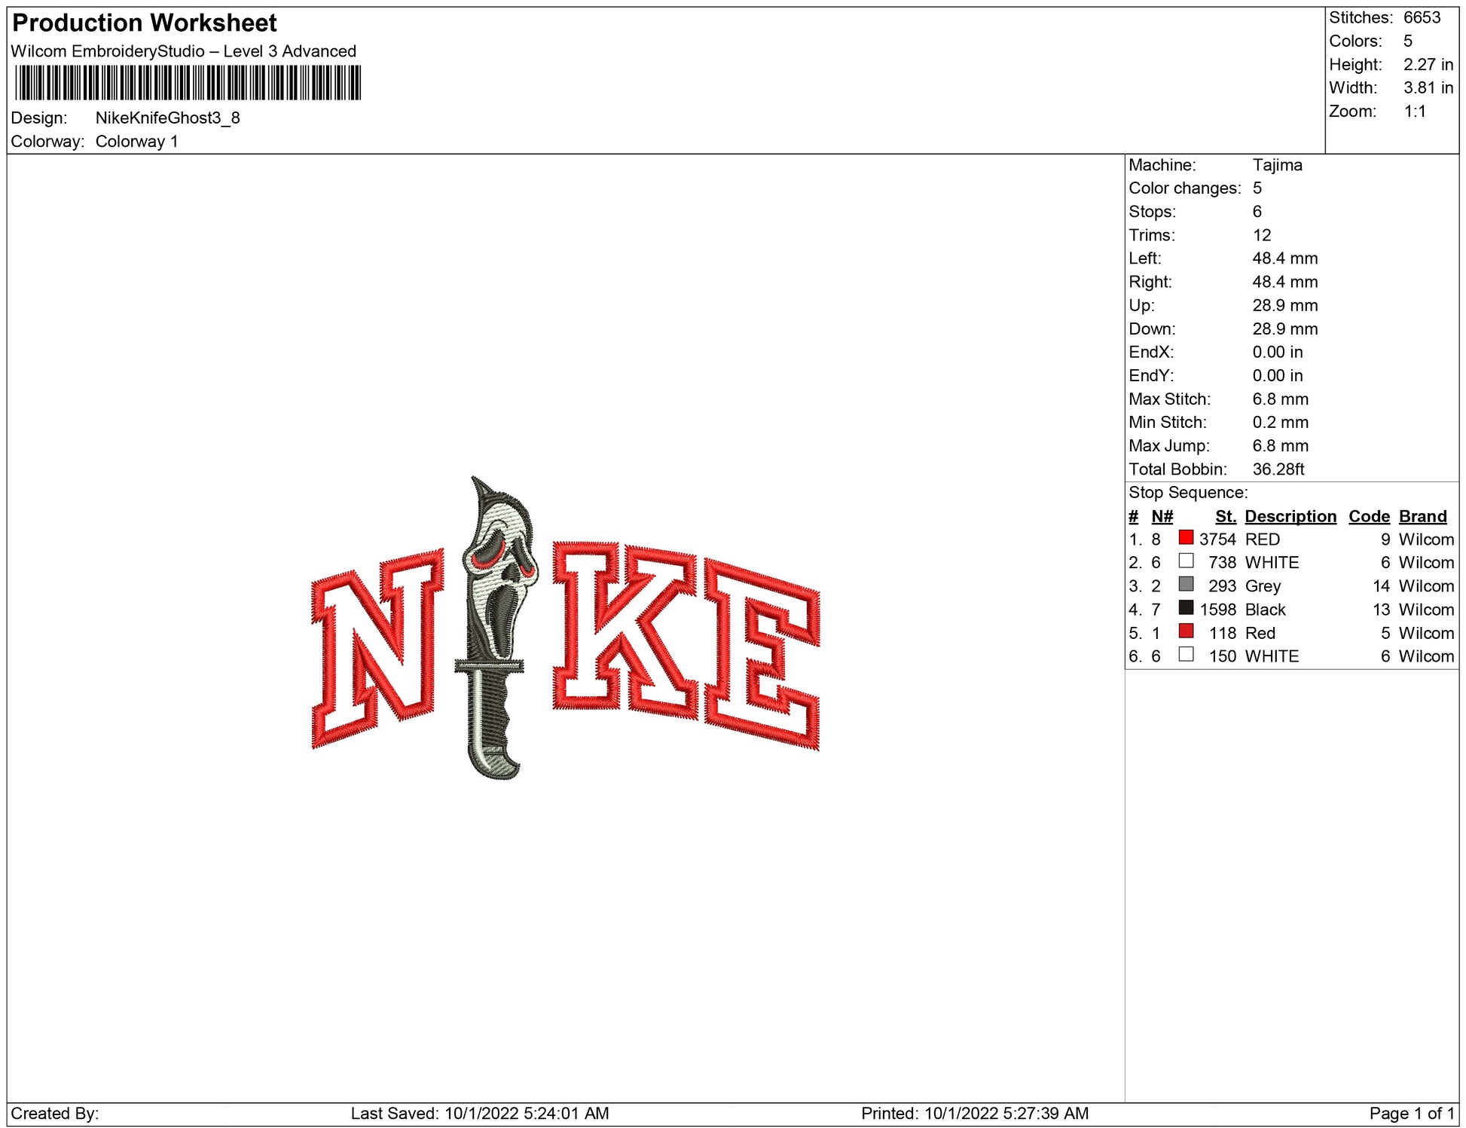Click the design name NikeKnifeGhost3_8

[167, 118]
